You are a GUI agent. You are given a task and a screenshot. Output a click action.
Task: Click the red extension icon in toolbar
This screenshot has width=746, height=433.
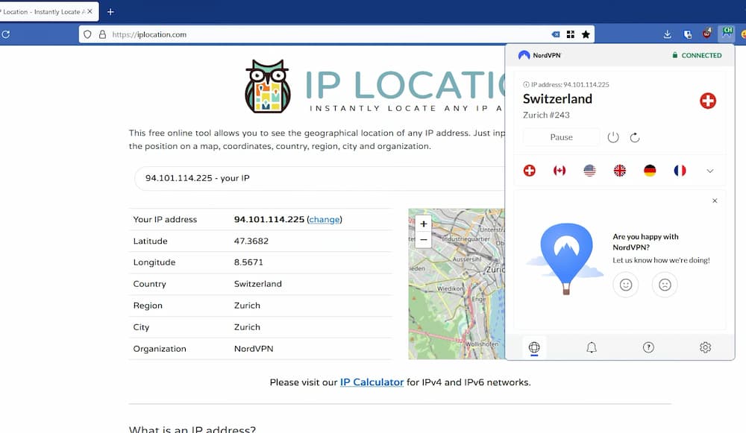[707, 34]
